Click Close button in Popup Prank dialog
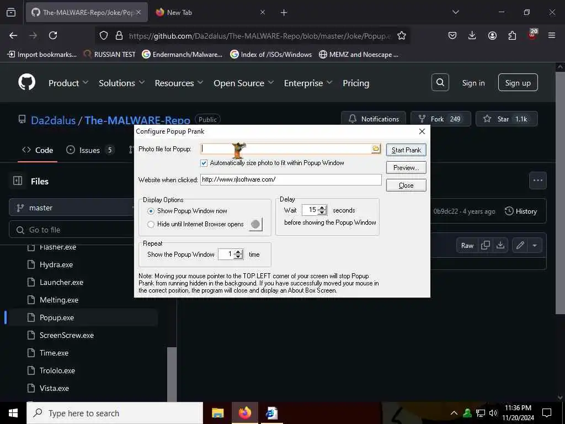 406,185
